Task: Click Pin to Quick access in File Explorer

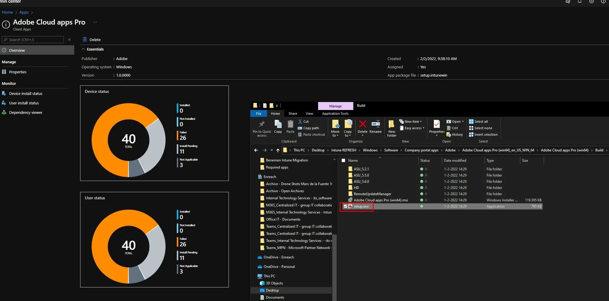Action: tap(262, 128)
